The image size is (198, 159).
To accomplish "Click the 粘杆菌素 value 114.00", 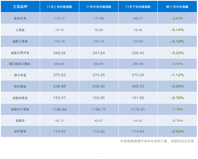I will click(138, 131).
